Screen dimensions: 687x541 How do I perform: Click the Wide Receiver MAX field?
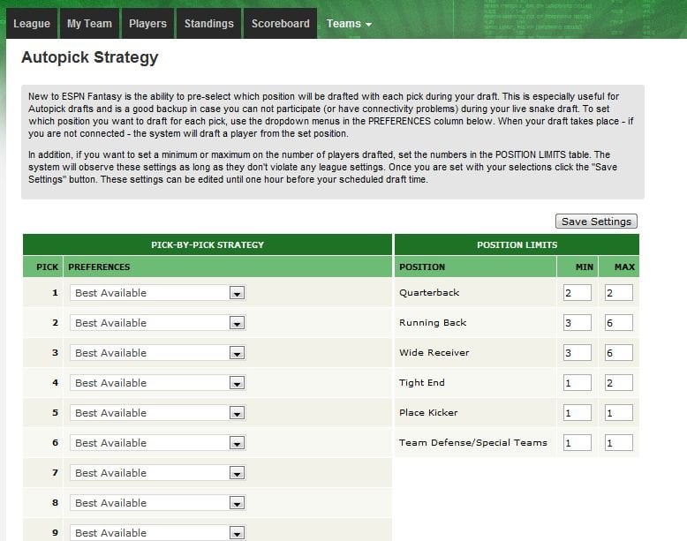pyautogui.click(x=619, y=353)
